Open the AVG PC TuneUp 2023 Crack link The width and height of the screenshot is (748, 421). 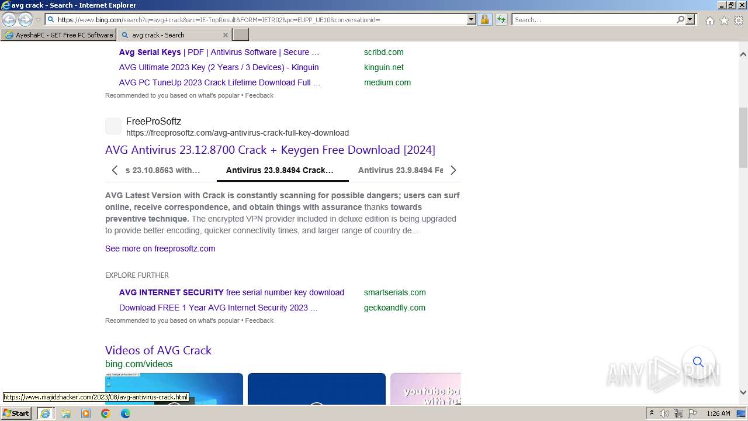coord(220,82)
